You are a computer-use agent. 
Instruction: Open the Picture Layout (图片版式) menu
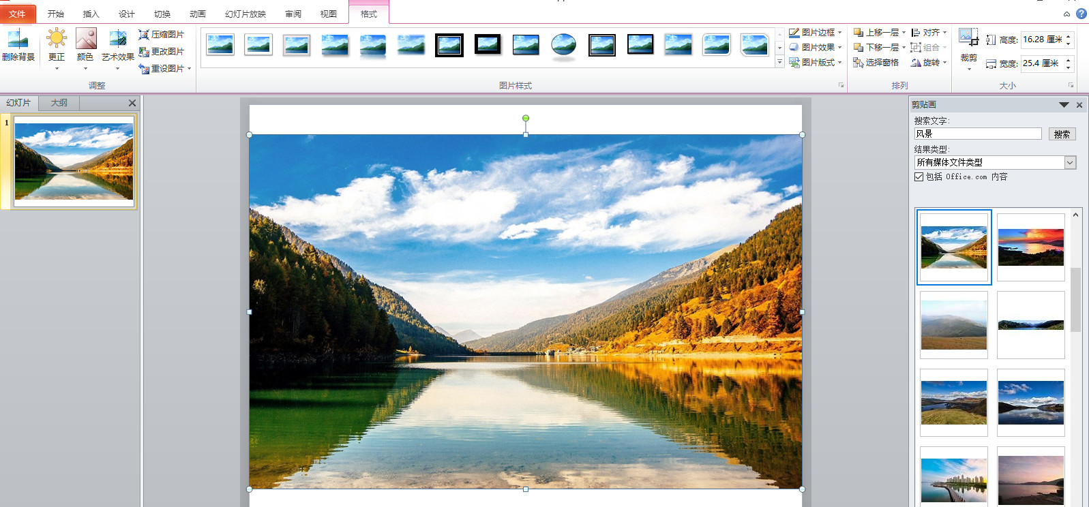point(816,62)
